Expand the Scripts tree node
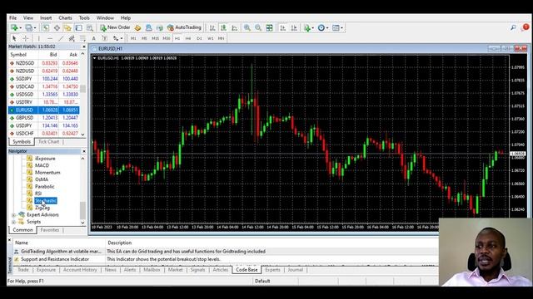The image size is (533, 299). click(13, 222)
